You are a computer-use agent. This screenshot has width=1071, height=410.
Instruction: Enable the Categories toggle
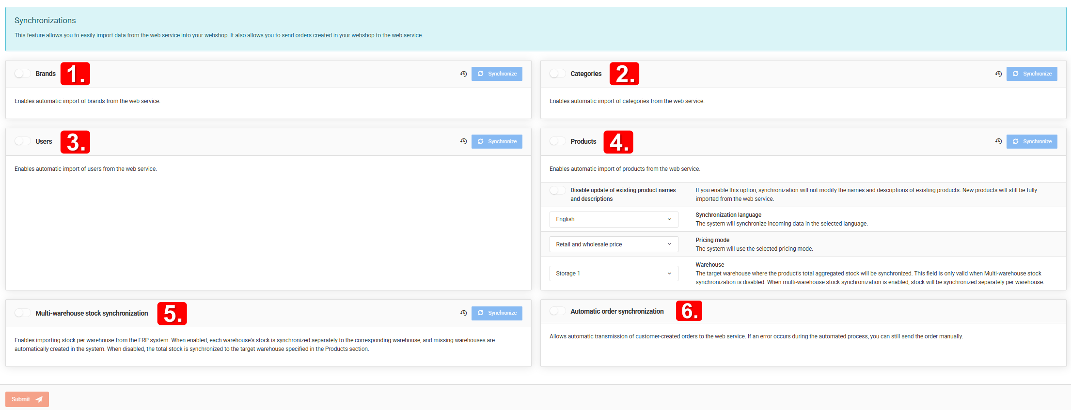(557, 74)
